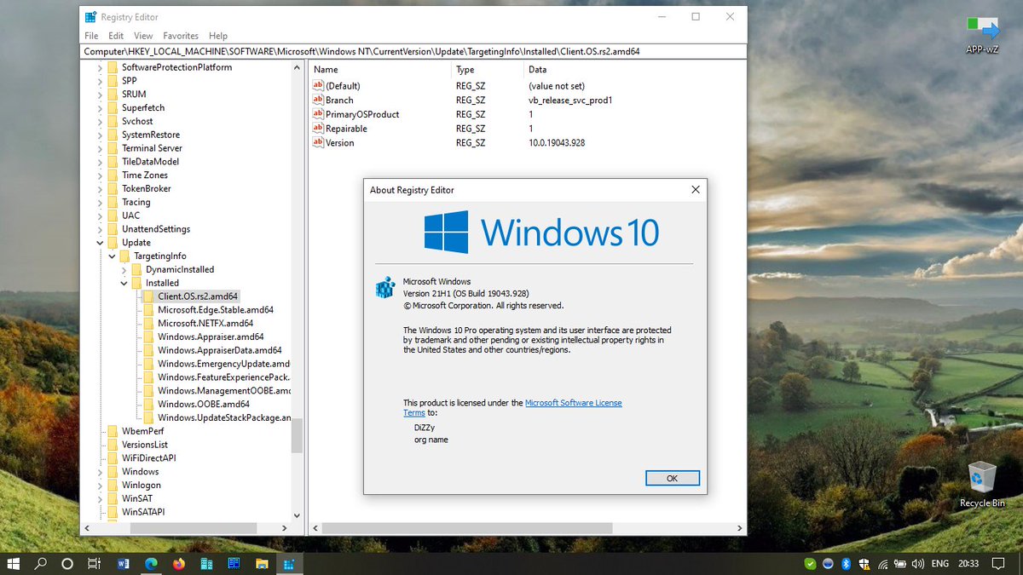Click the Bluetooth tray icon
This screenshot has height=575, width=1023.
tap(847, 564)
